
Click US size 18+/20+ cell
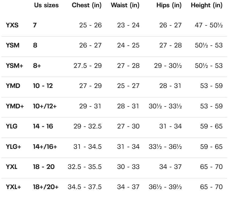[x=46, y=187]
